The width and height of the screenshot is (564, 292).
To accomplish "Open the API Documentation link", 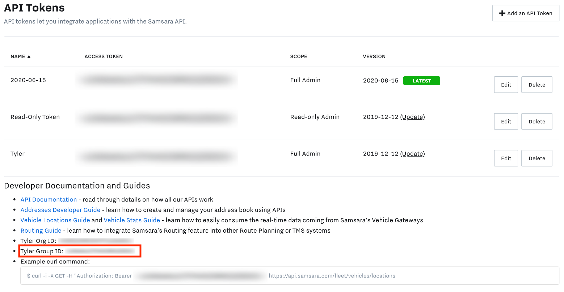I will pos(49,200).
